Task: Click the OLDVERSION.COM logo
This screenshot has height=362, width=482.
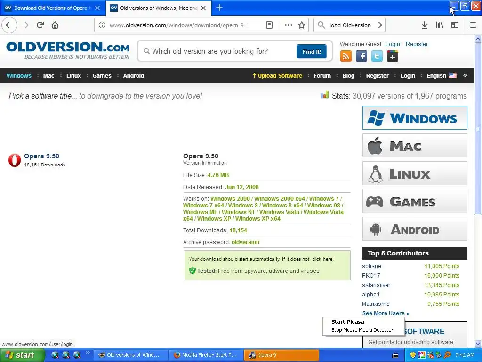Action: tap(68, 50)
